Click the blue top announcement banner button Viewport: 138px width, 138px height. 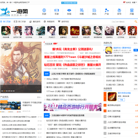69,3
